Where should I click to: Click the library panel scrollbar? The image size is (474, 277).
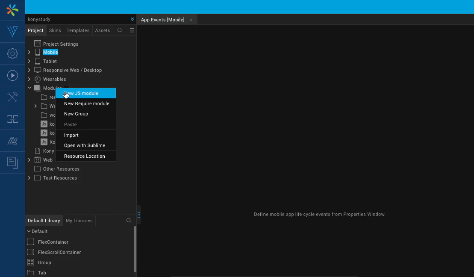(135, 250)
